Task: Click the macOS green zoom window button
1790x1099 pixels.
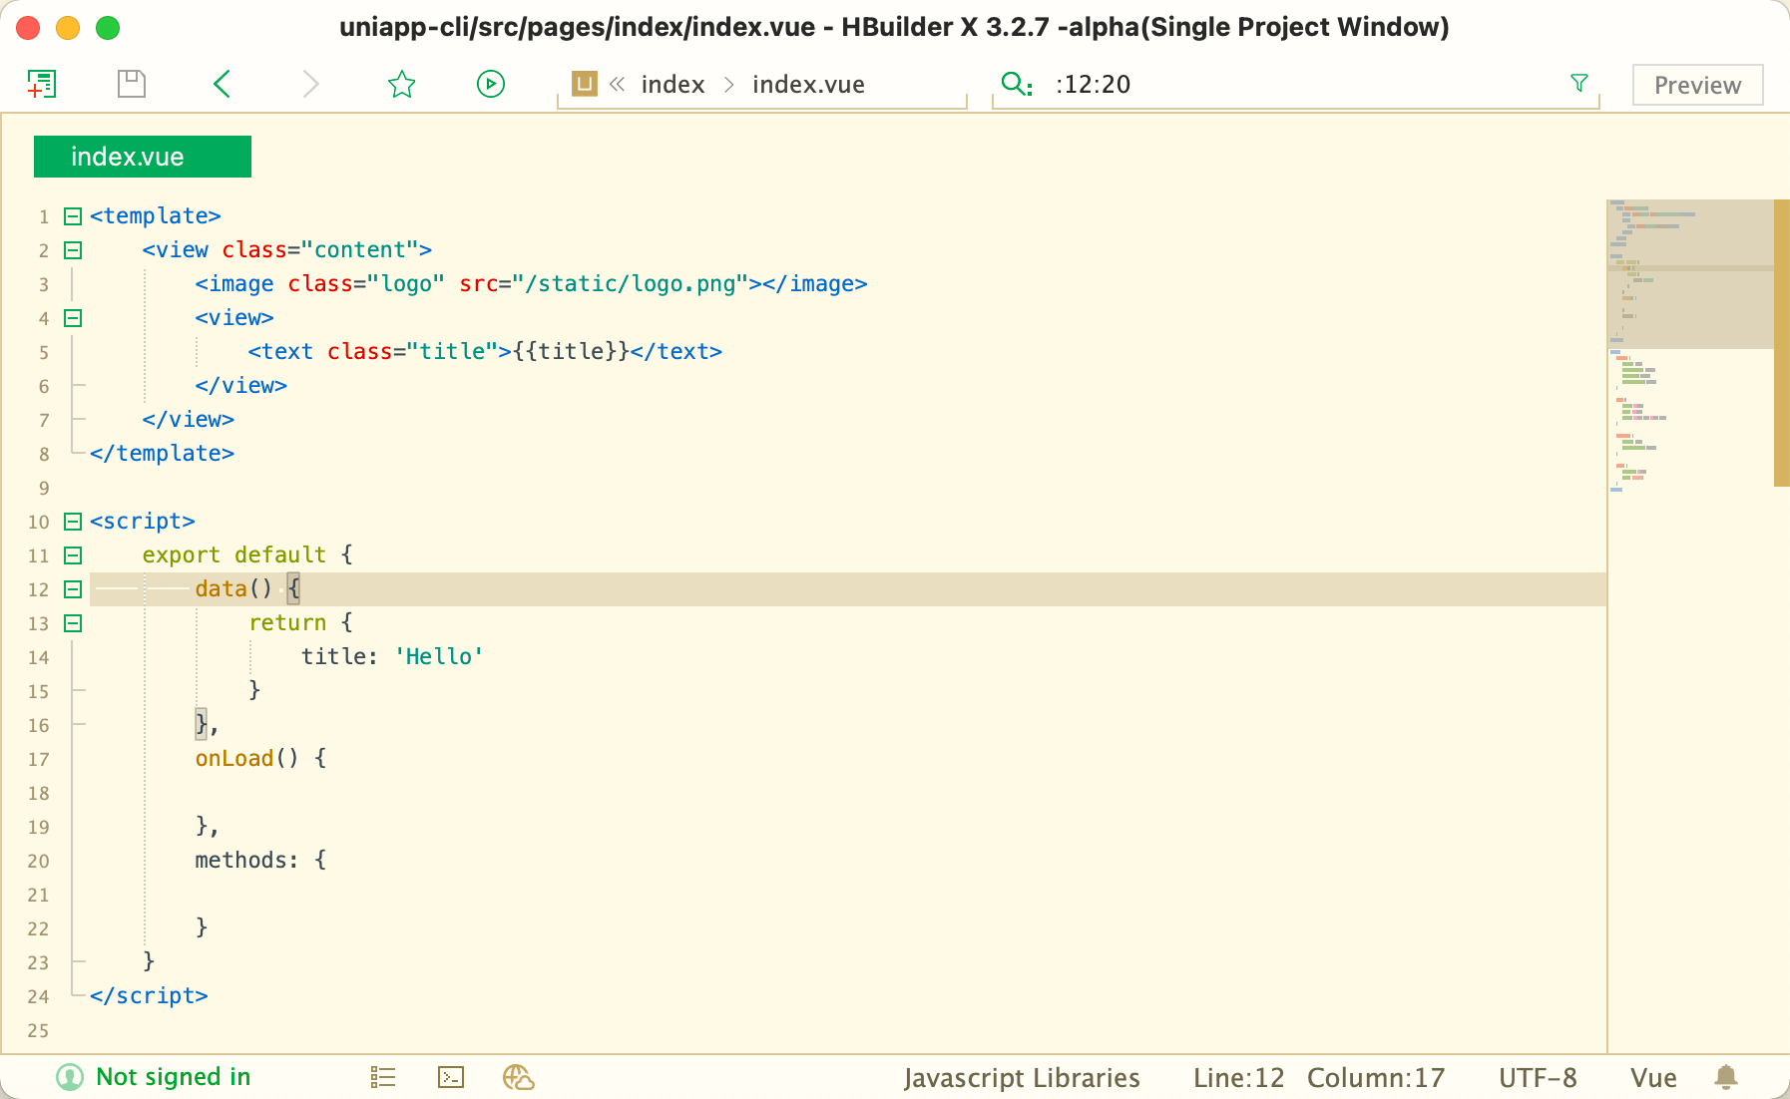Action: pyautogui.click(x=108, y=28)
